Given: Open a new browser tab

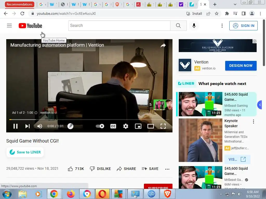Looking at the screenshot, I should 215,4.
